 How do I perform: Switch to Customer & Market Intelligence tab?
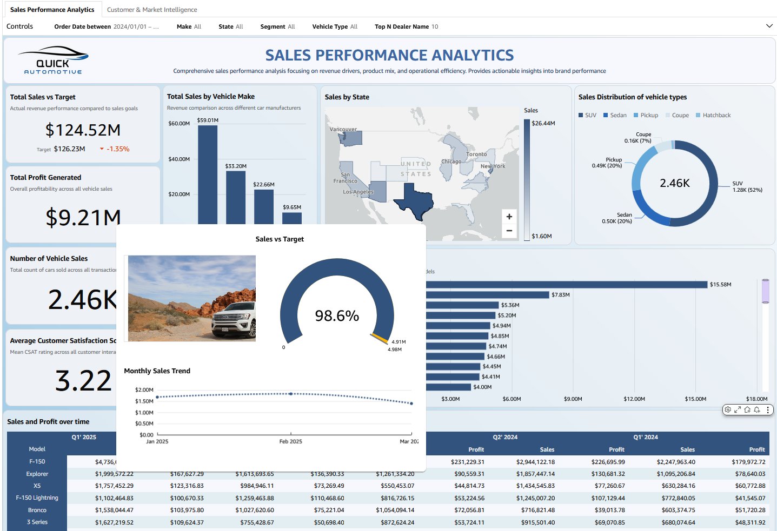(152, 10)
